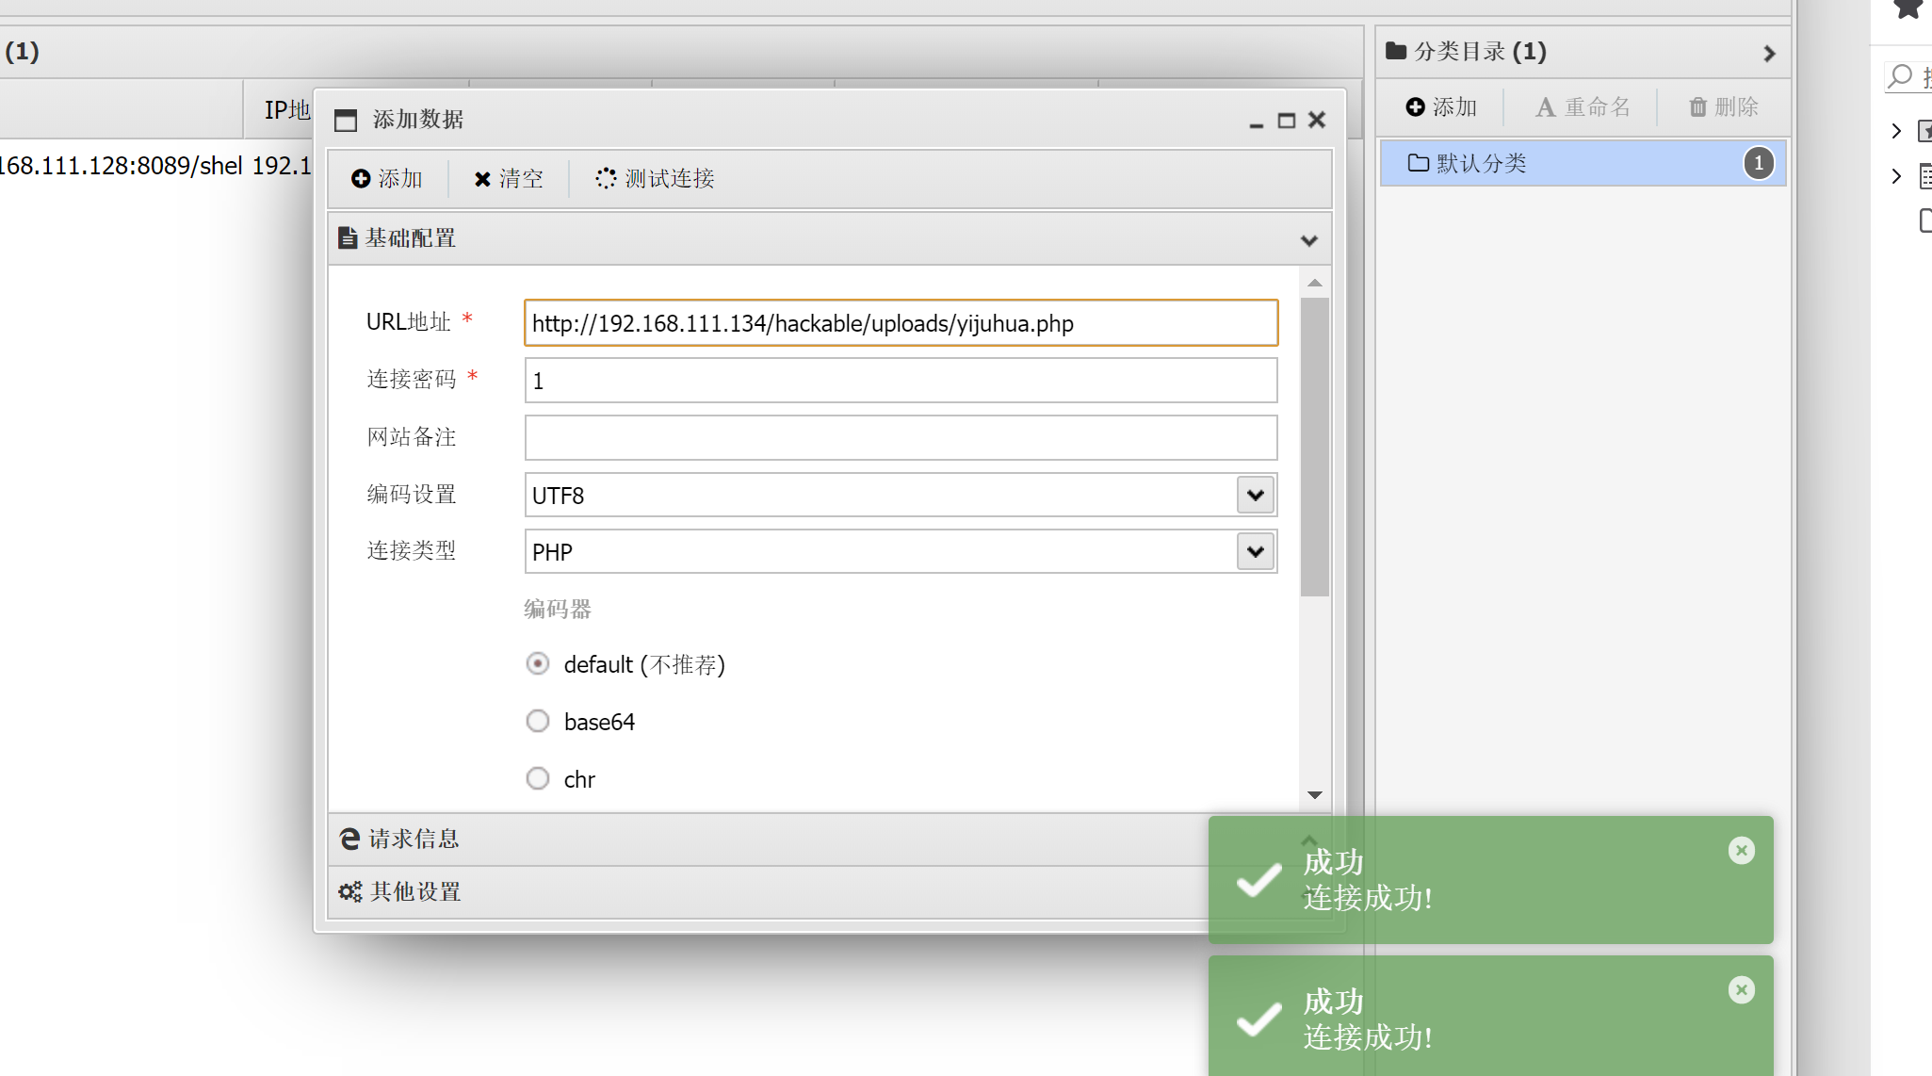The height and width of the screenshot is (1076, 1932).
Task: Collapse the 分类目录 panel arrow
Action: click(x=1768, y=53)
